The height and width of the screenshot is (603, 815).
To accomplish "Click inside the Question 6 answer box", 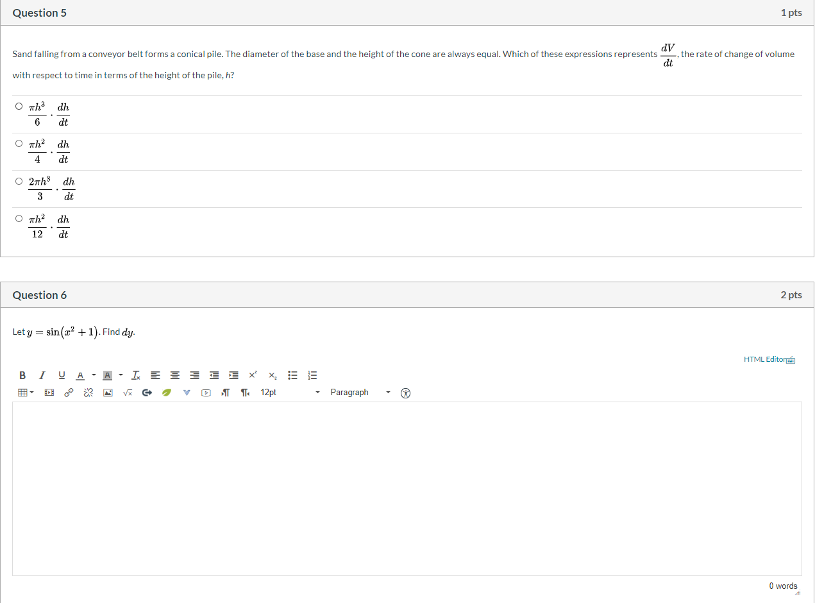I will click(x=407, y=489).
